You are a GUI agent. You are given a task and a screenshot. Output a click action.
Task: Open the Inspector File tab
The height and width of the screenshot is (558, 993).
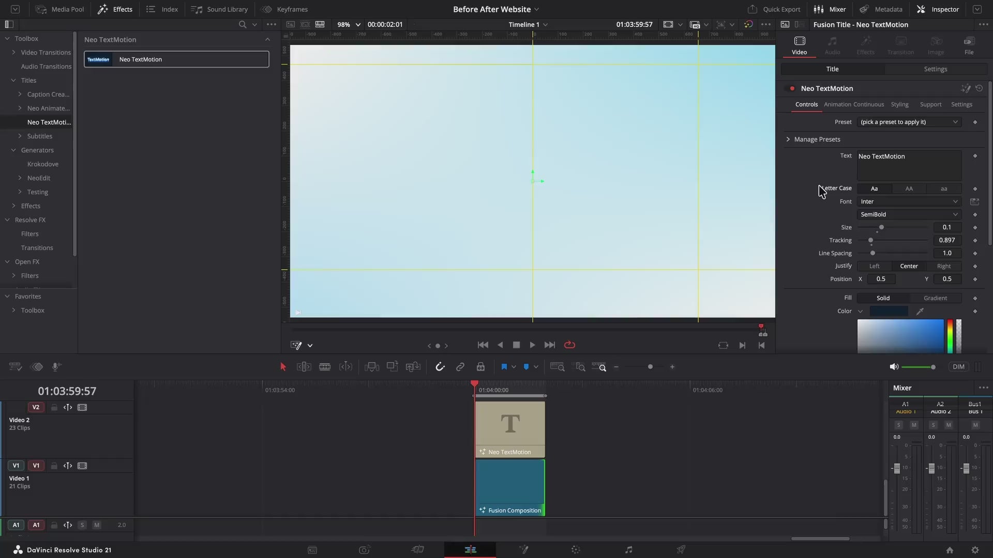969,45
